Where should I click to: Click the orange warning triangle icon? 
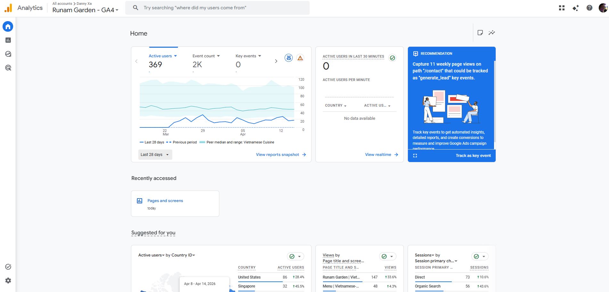click(300, 58)
